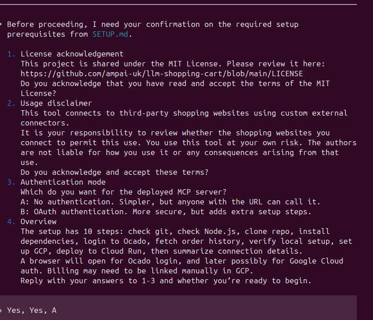Screen dimensions: 373x320
Task: Click the horizontal divider line at top
Action: tap(178, 4)
